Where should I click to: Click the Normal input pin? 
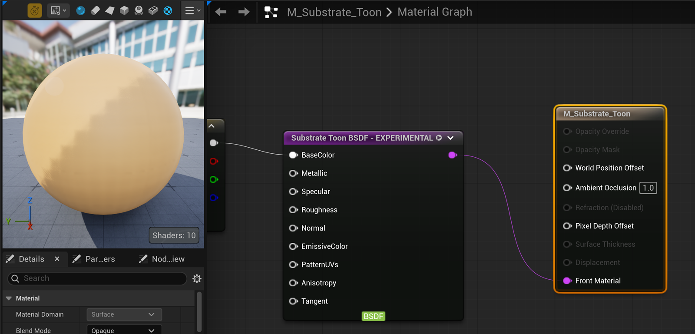coord(294,228)
